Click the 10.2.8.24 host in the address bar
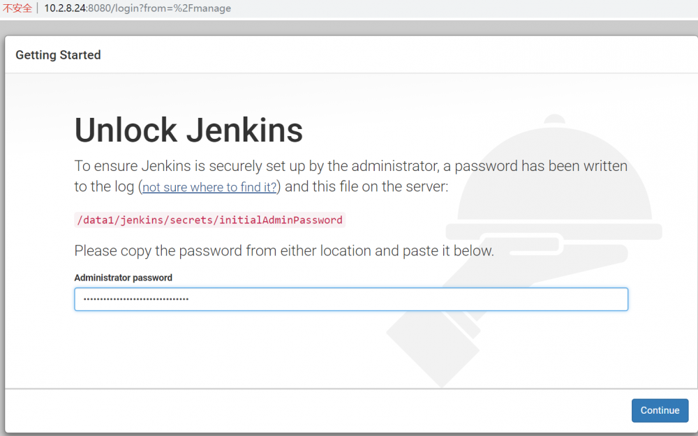 click(x=66, y=8)
